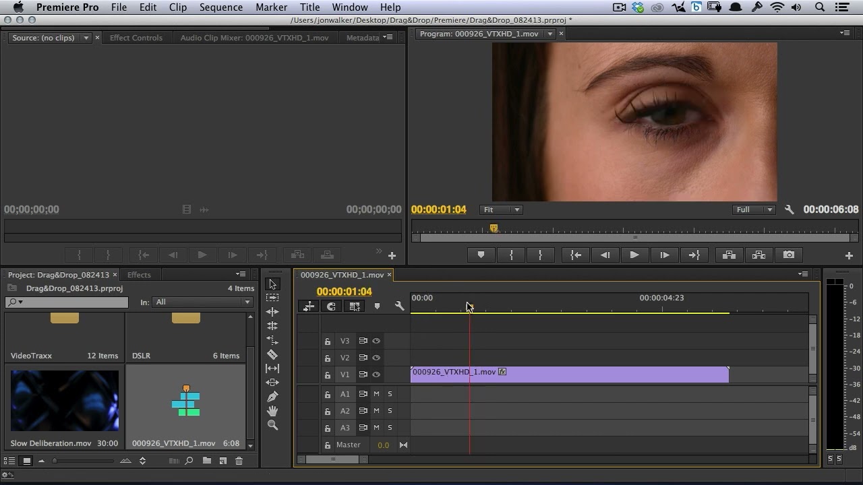Click the thumbnail zoom slider in Project panel
Viewport: 863px width, 485px height.
[84, 461]
